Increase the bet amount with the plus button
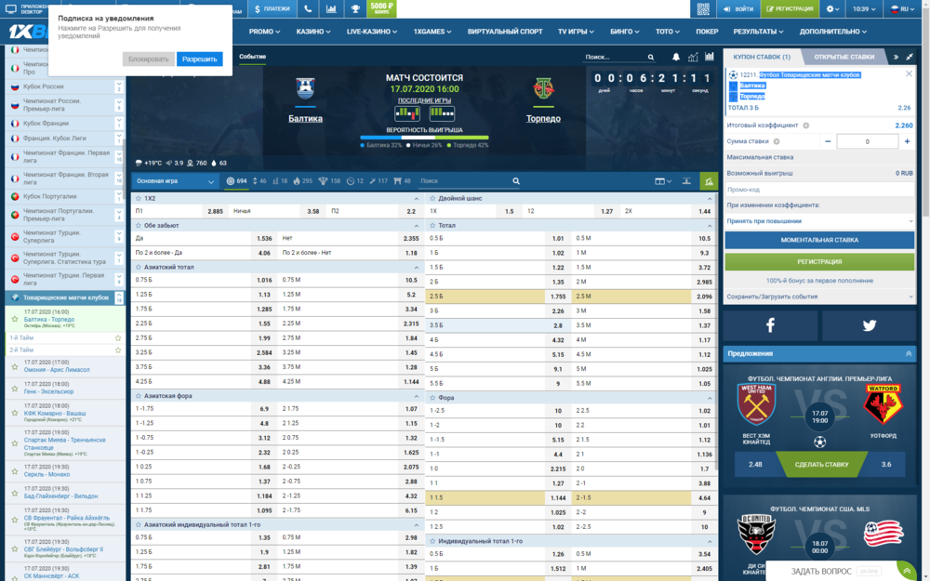This screenshot has width=930, height=581. [907, 141]
